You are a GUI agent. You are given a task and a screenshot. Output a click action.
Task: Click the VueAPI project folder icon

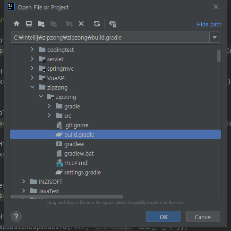(x=42, y=78)
